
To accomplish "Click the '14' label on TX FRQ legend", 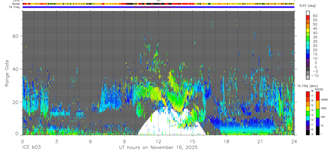I will pos(312,110).
